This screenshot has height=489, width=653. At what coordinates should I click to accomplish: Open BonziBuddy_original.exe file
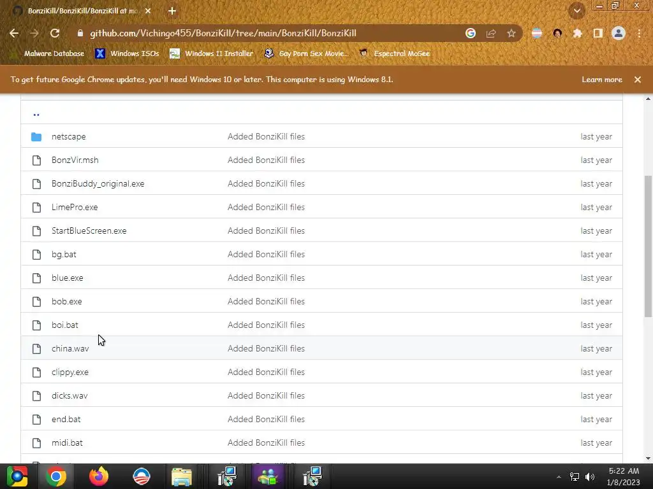click(98, 184)
